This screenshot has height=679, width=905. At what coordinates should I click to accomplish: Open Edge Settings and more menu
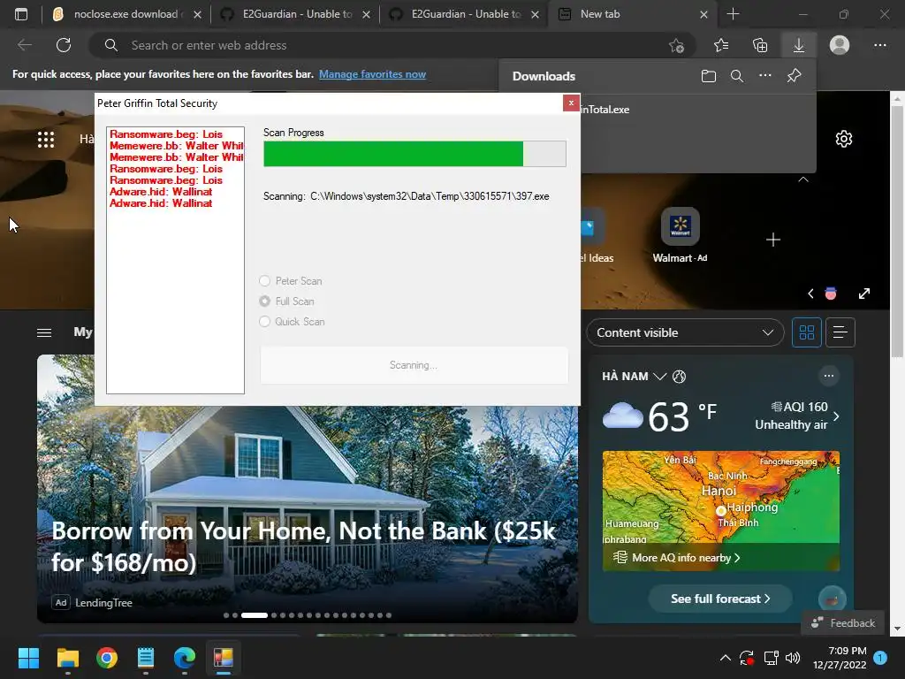click(879, 45)
